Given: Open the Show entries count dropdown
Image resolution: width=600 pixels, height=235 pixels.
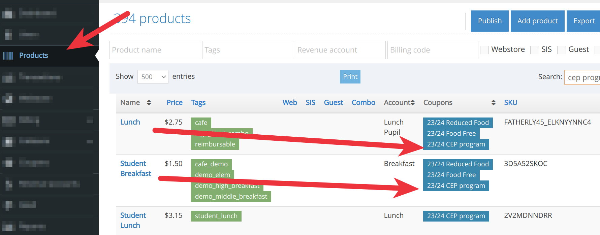Looking at the screenshot, I should 153,77.
